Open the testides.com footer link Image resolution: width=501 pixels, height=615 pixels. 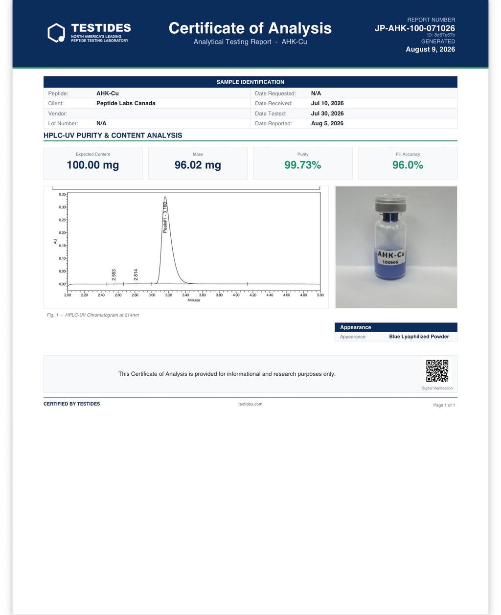250,404
